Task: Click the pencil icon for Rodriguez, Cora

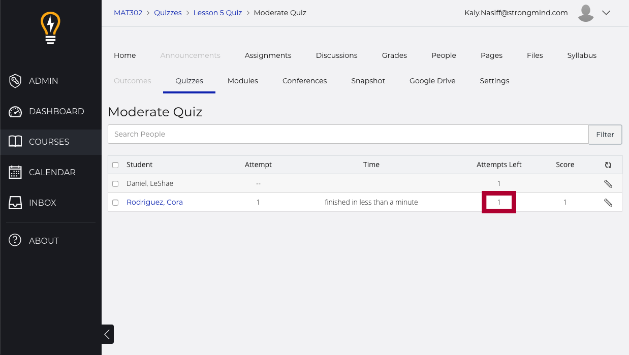Action: coord(608,202)
